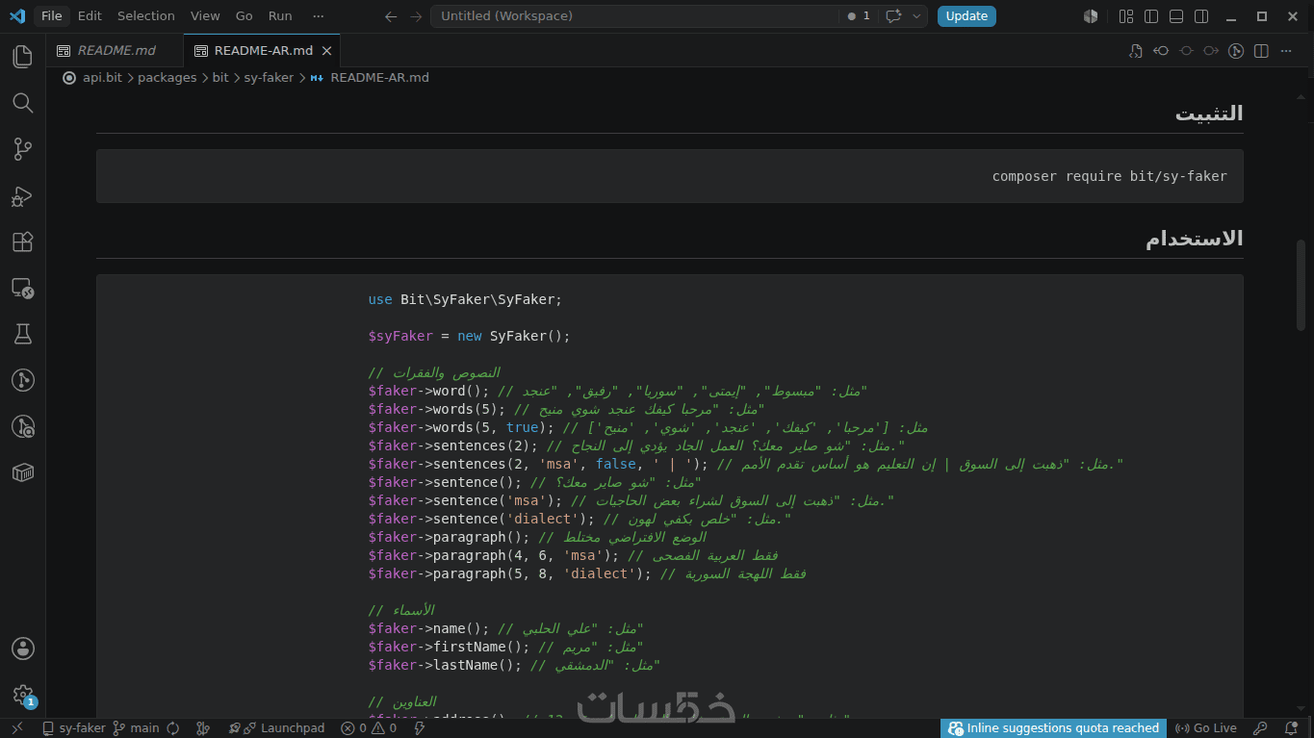Click the vertical scrollbar thumb of preview
1314x738 pixels.
pos(1301,286)
